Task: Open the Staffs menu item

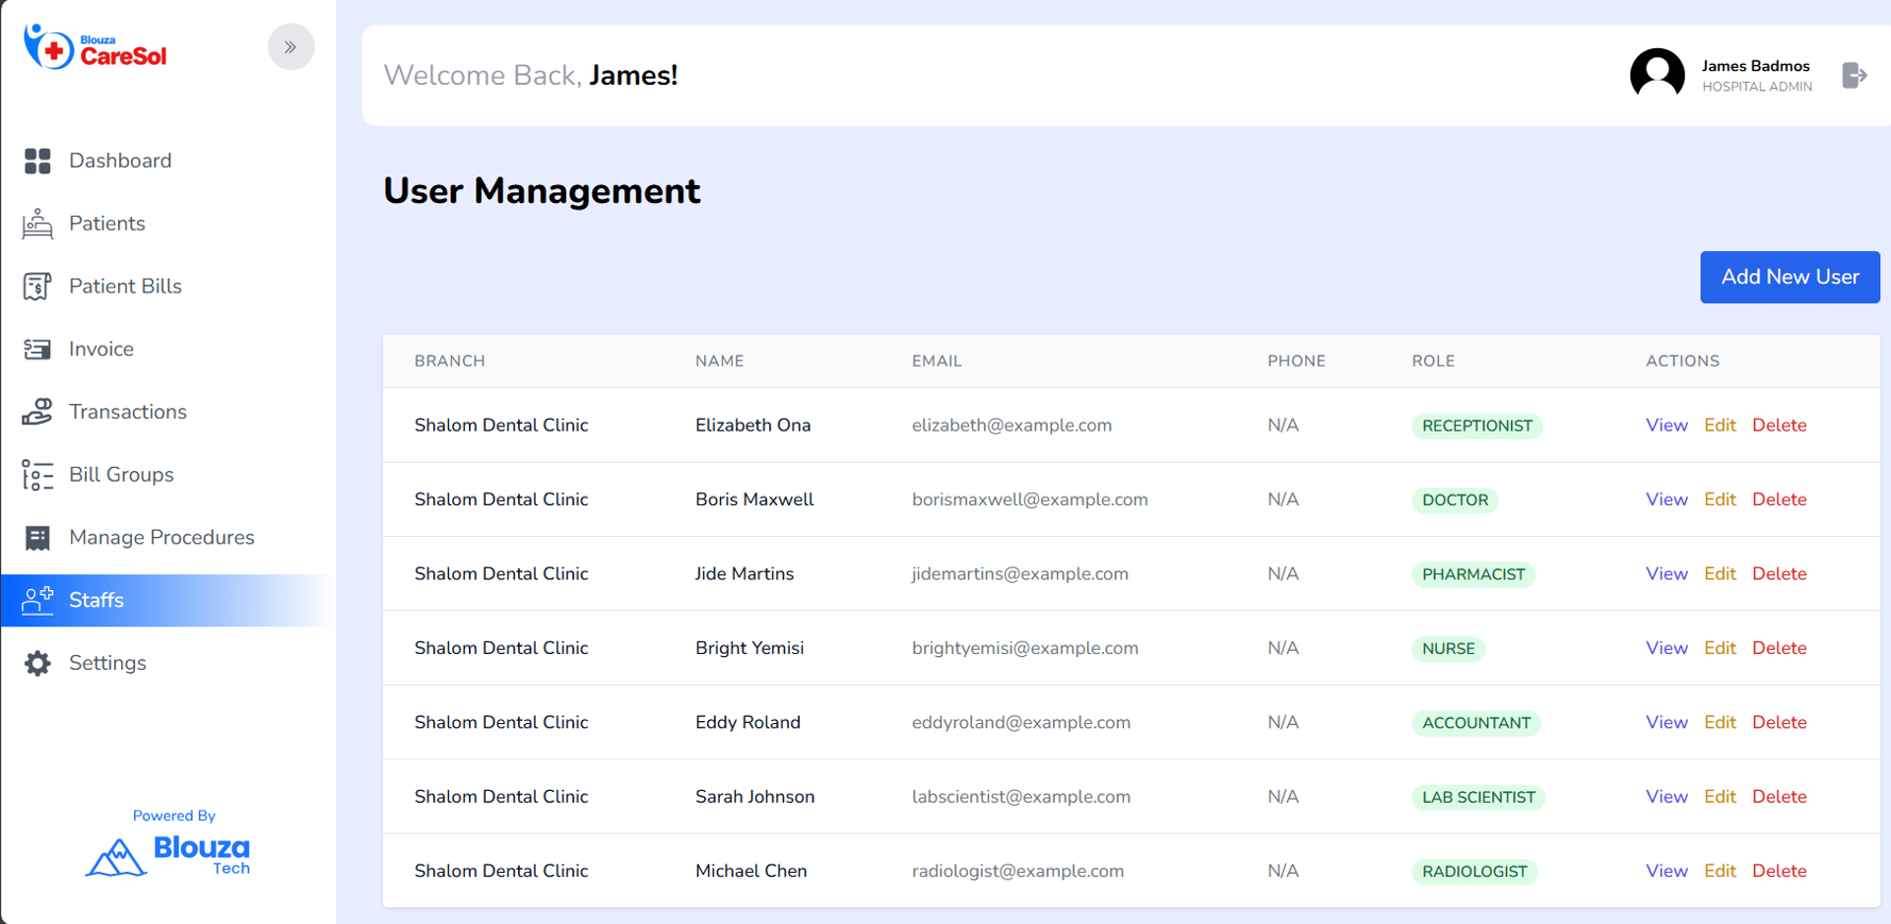Action: tap(97, 600)
